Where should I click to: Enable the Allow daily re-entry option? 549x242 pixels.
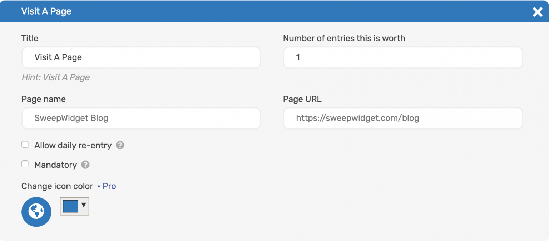coord(25,144)
